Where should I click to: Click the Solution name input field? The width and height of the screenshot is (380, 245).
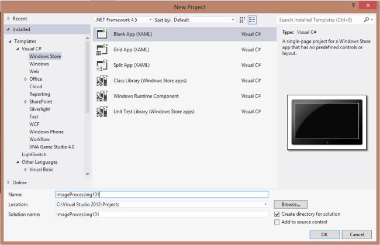point(161,214)
